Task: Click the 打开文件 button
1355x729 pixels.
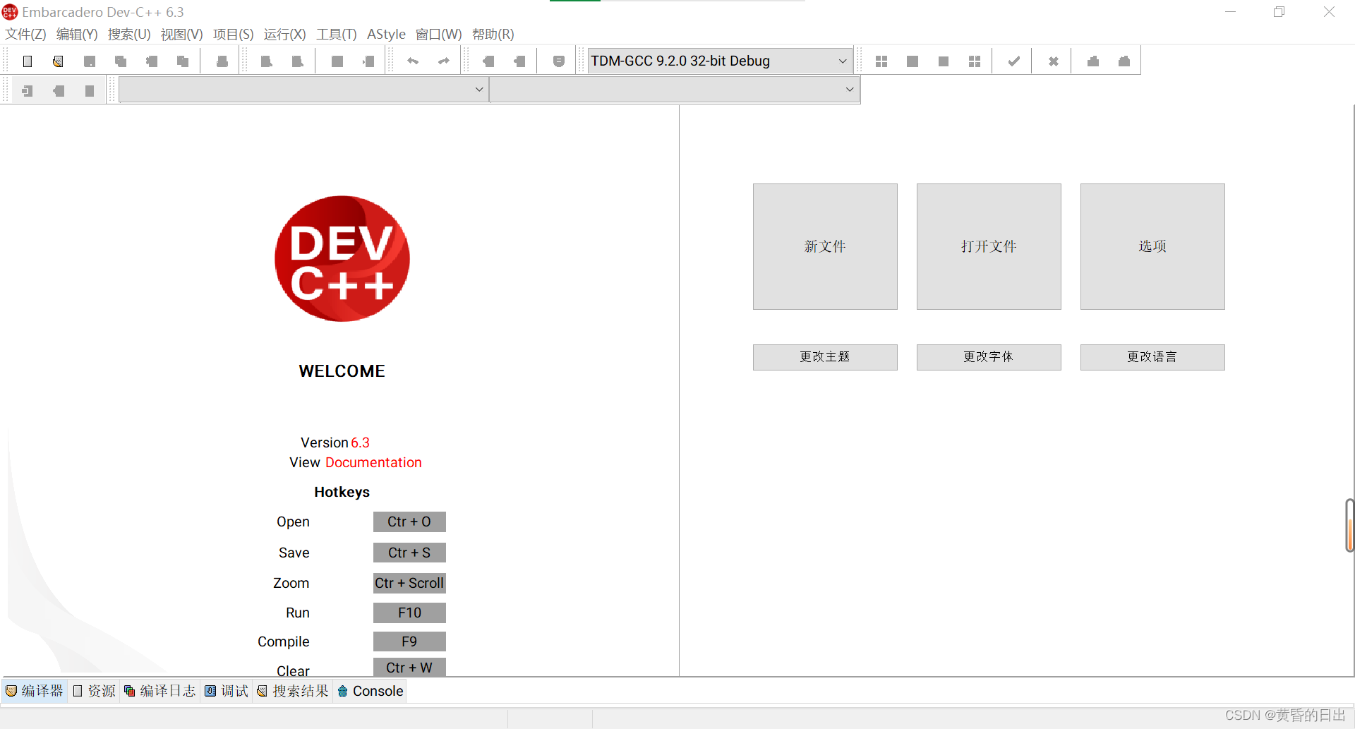Action: [x=989, y=246]
